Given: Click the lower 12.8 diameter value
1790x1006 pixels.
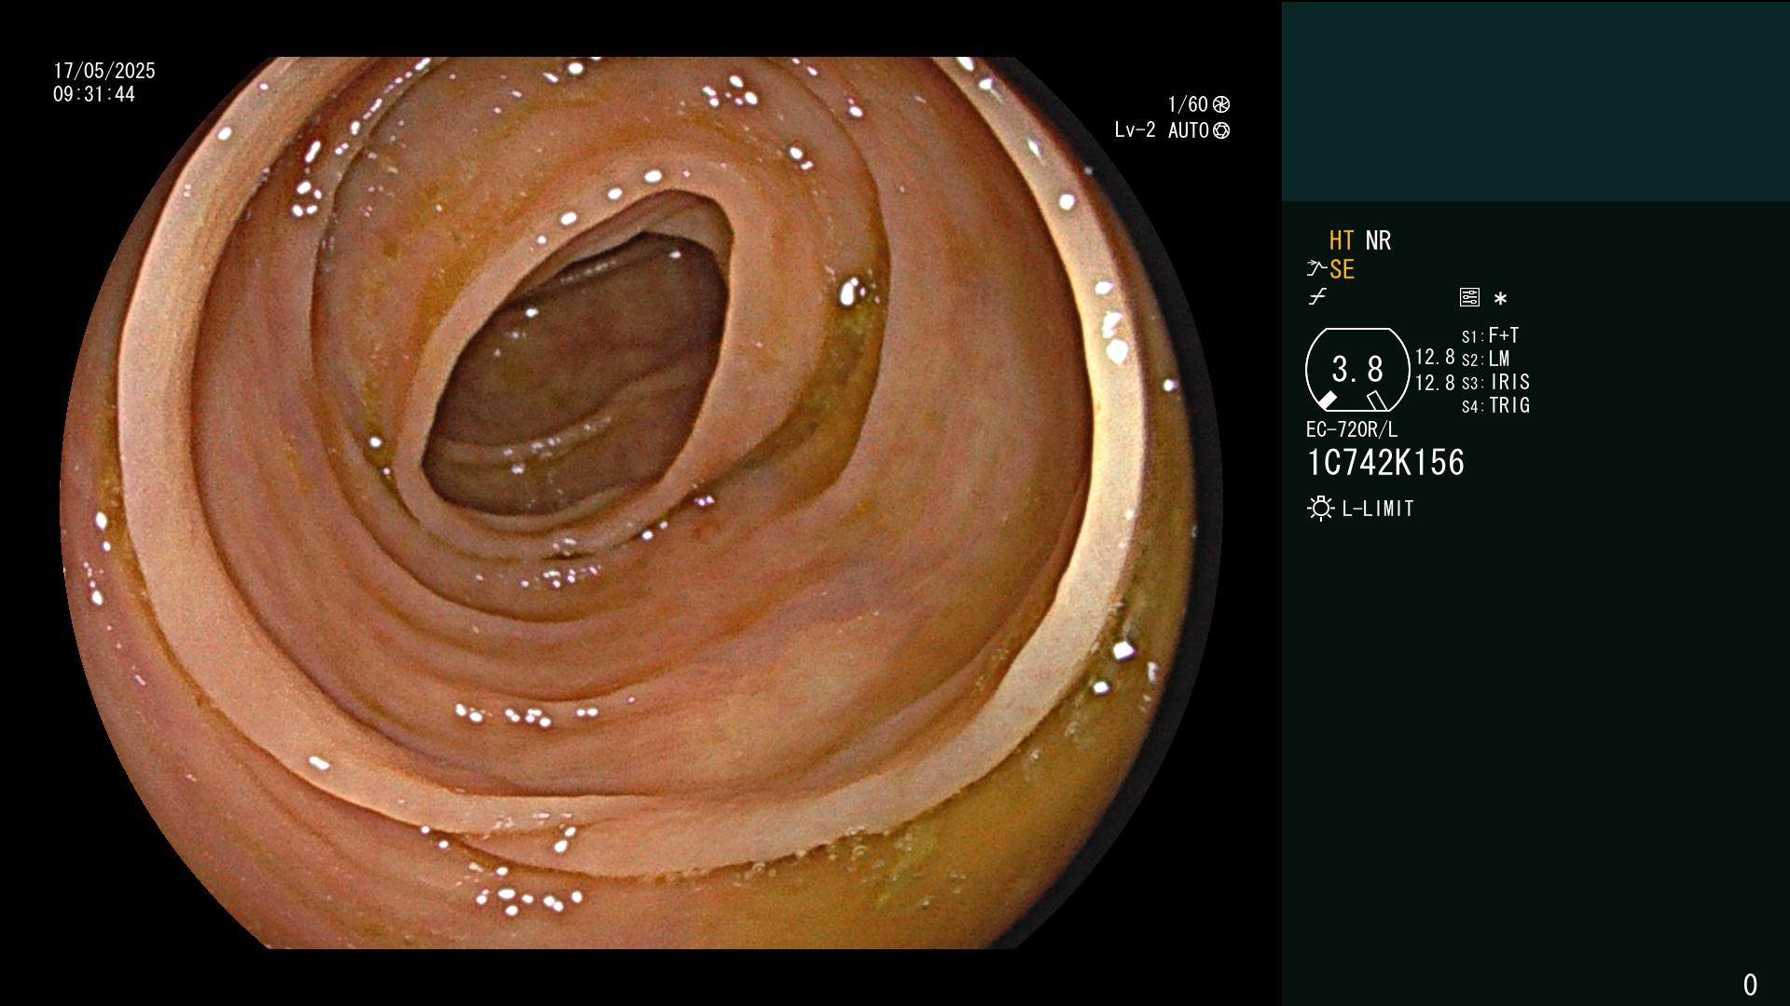Looking at the screenshot, I should [1435, 383].
